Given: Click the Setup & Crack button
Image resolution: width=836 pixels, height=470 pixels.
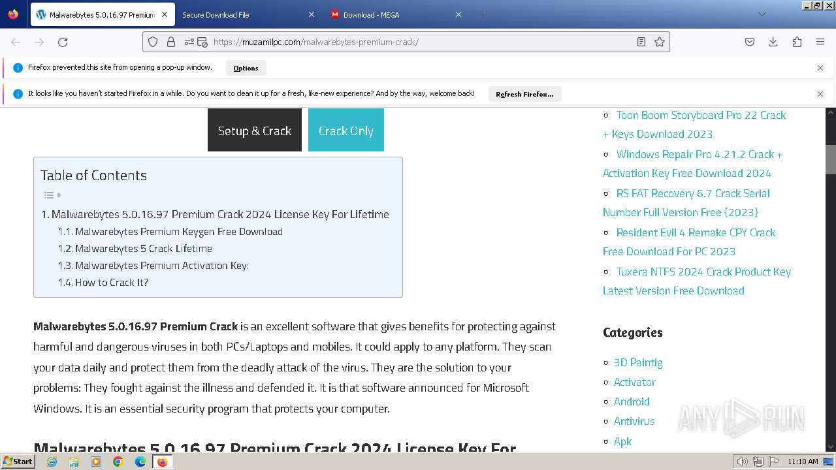Looking at the screenshot, I should tap(255, 130).
